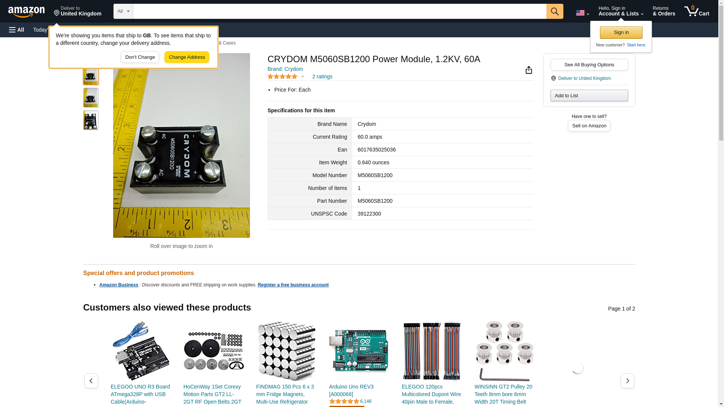
Task: Click See All Buying Options
Action: [589, 64]
